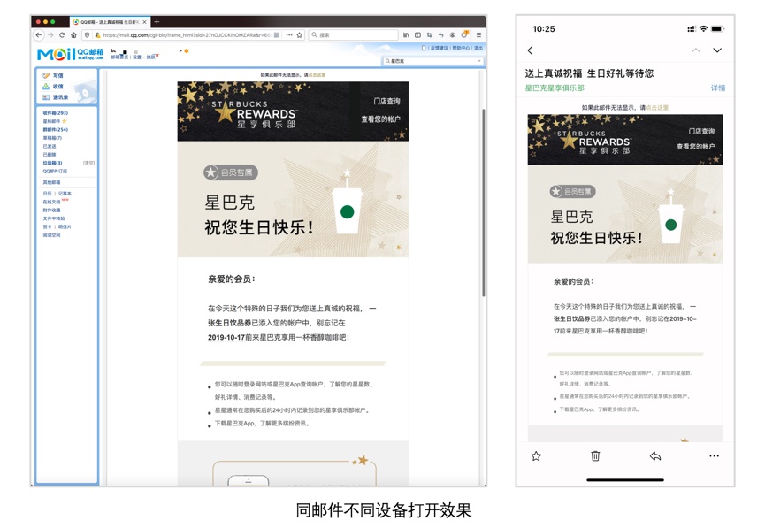
Task: Open 文件中转站 file transfer
Action: pyautogui.click(x=54, y=218)
